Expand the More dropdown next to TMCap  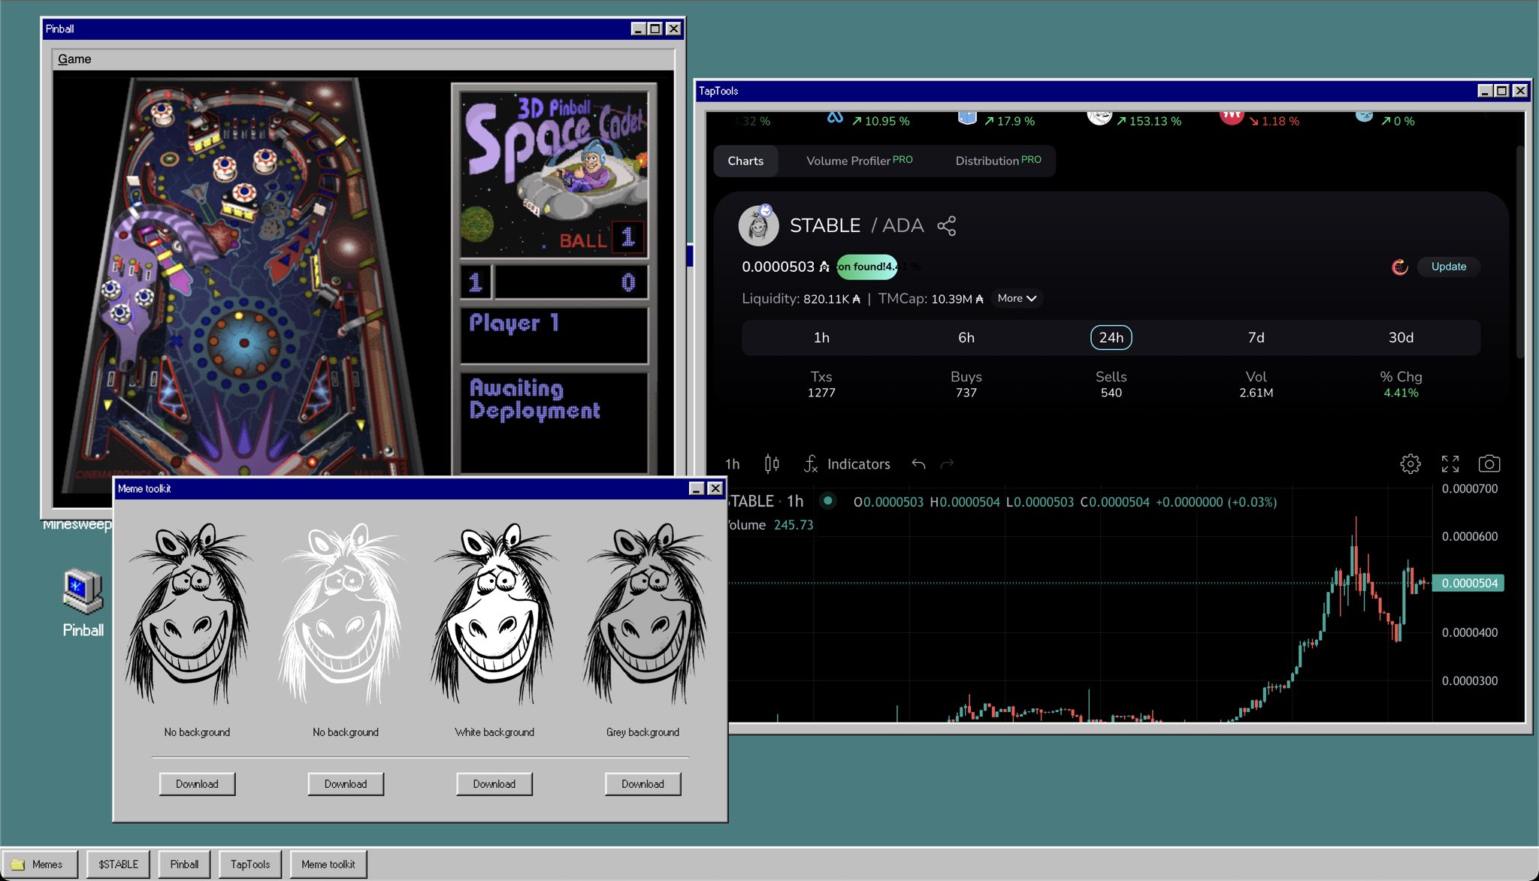pyautogui.click(x=1017, y=298)
